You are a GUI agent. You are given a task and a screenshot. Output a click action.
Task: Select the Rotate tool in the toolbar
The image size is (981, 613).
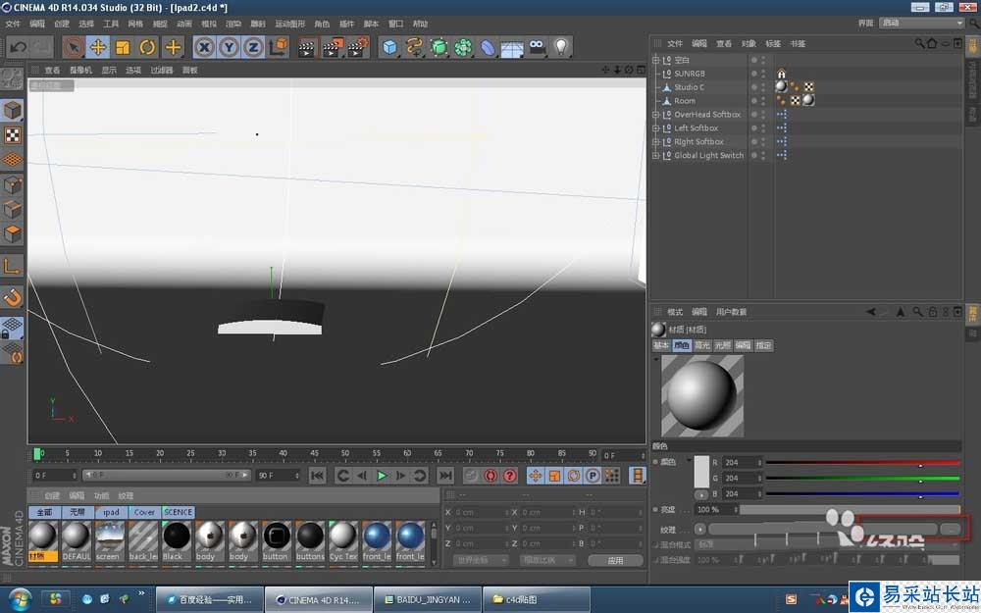tap(147, 46)
